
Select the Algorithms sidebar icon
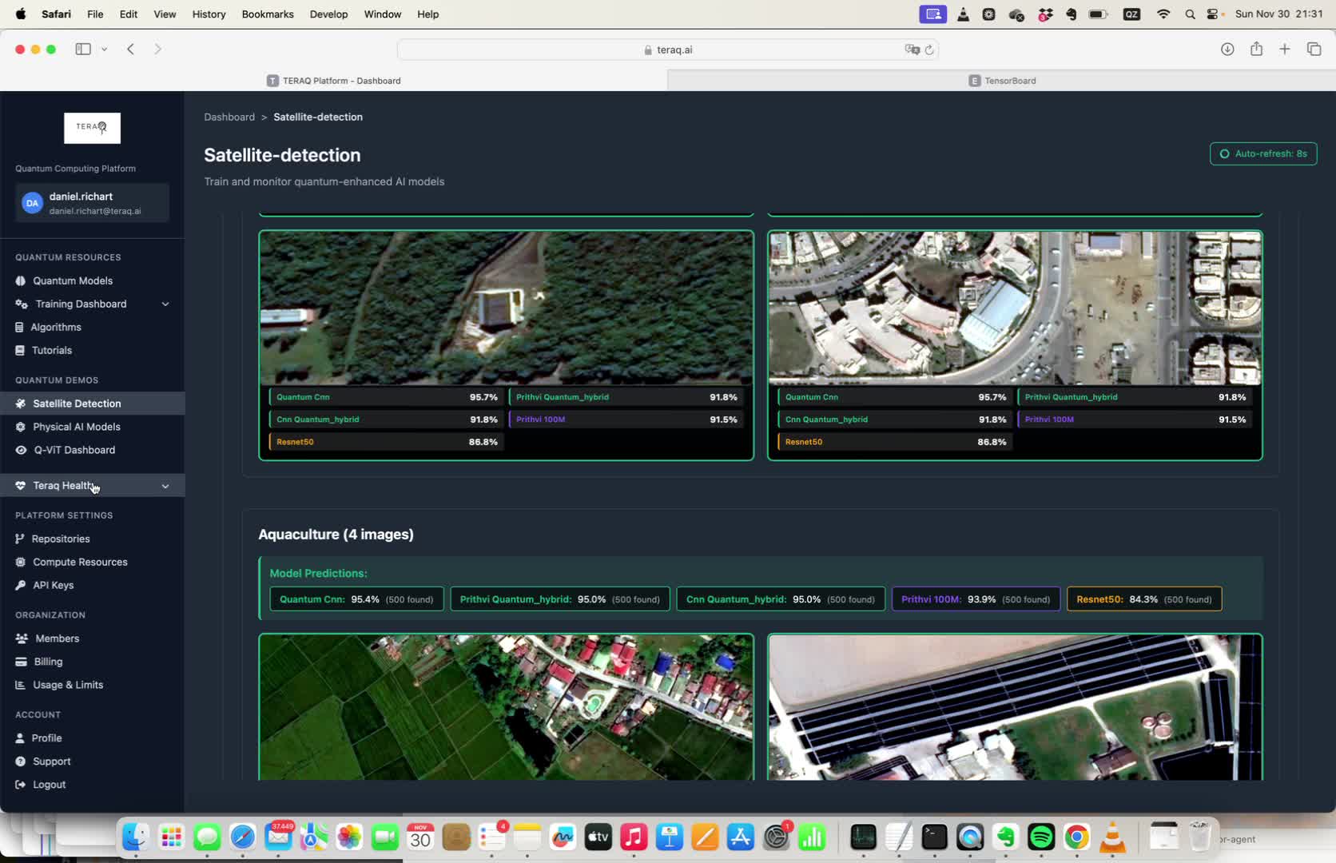coord(18,327)
